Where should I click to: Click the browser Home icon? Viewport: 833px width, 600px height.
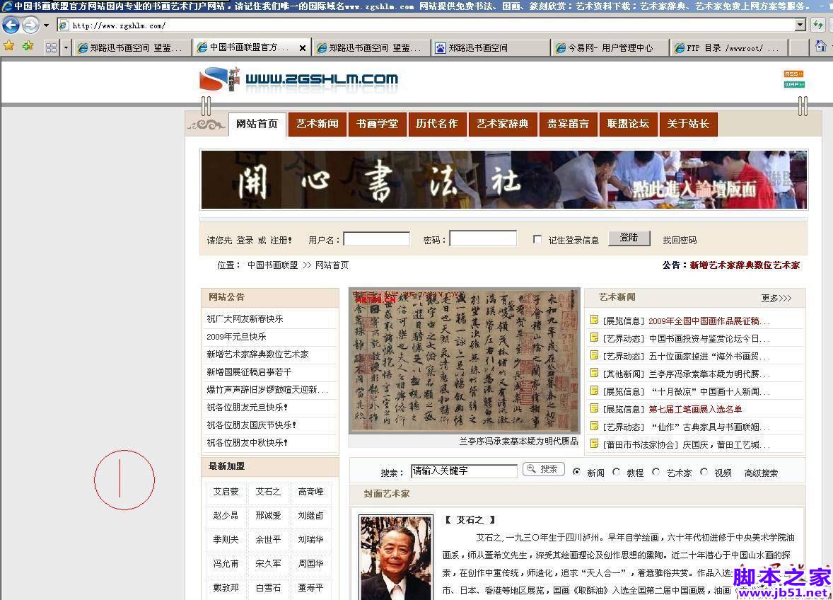coord(820,47)
